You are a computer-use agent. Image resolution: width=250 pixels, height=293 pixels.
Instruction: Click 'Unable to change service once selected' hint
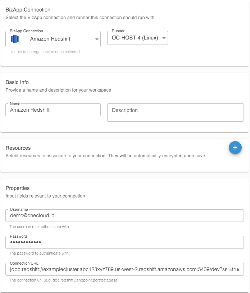click(x=45, y=52)
